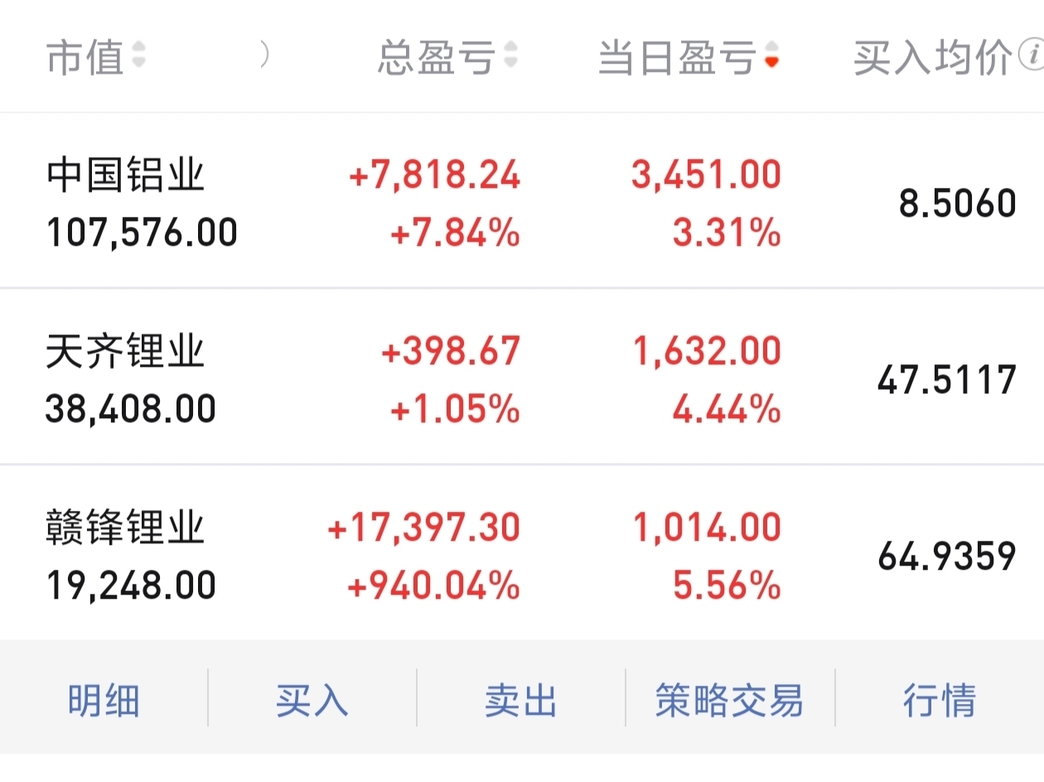
Task: Go to 策略交易
Action: pyautogui.click(x=729, y=700)
